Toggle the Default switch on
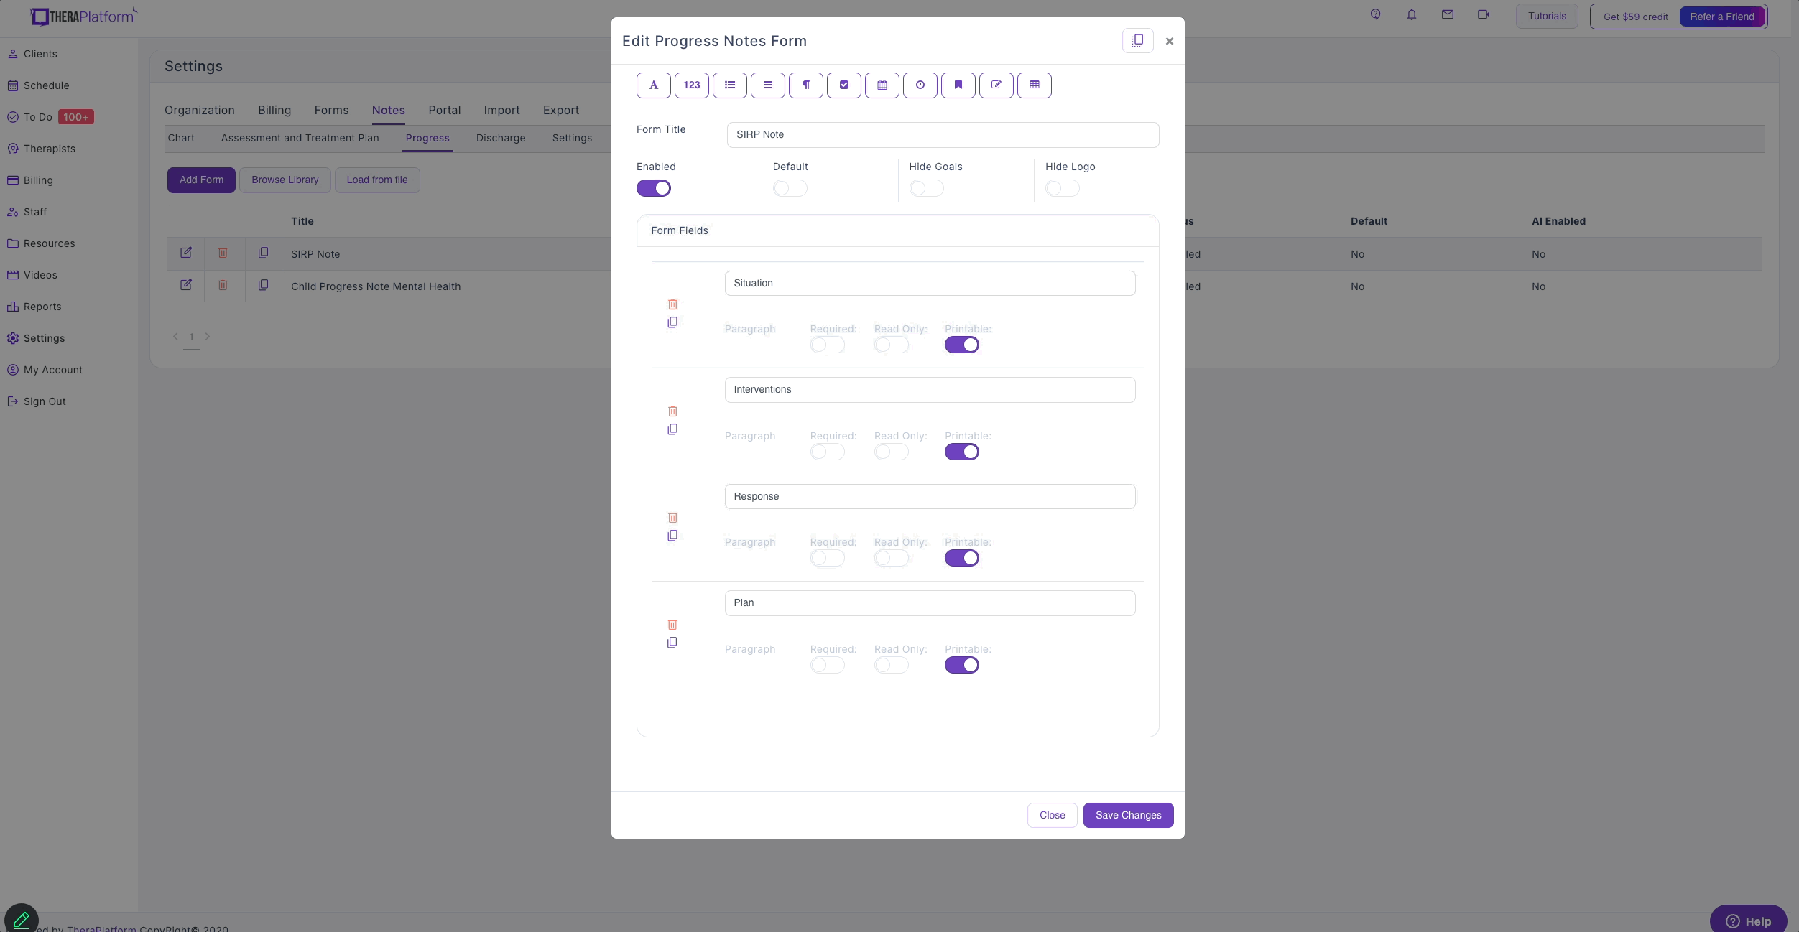Screen dimensions: 1799x932 pyautogui.click(x=790, y=188)
